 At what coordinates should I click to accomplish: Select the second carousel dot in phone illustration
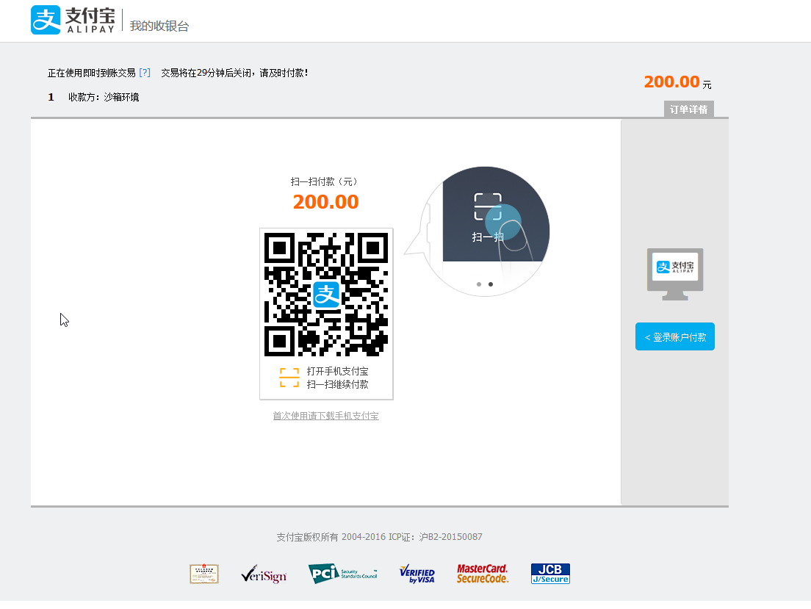coord(491,284)
